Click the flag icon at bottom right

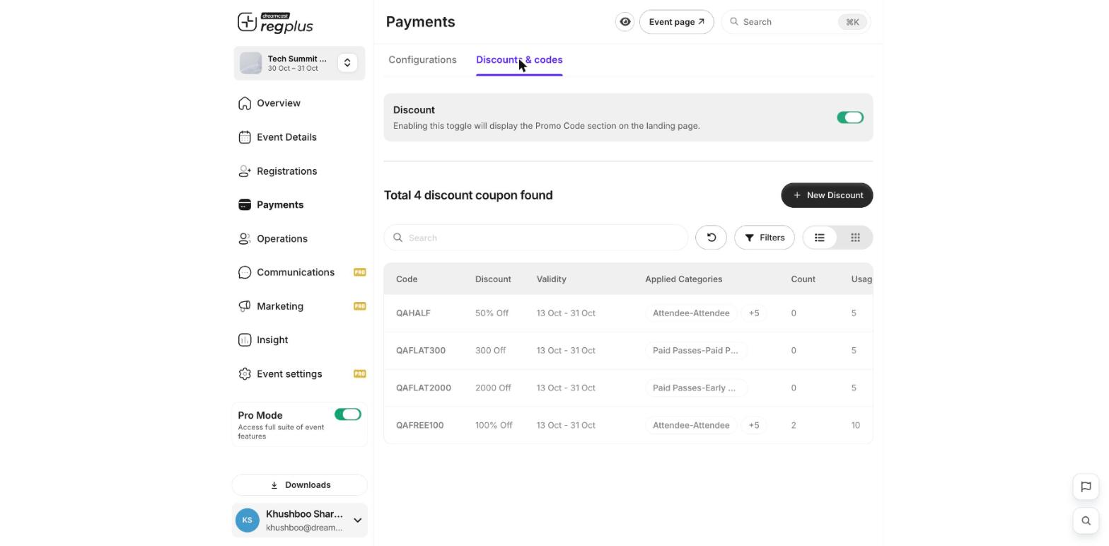pos(1086,487)
